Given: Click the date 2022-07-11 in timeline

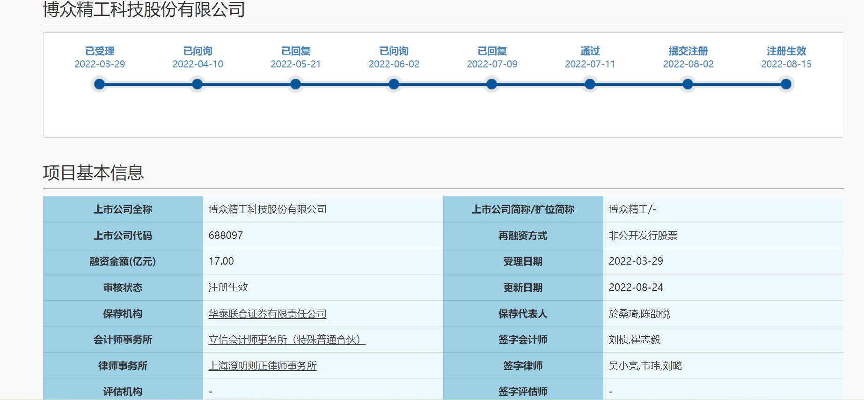Looking at the screenshot, I should pyautogui.click(x=590, y=64).
